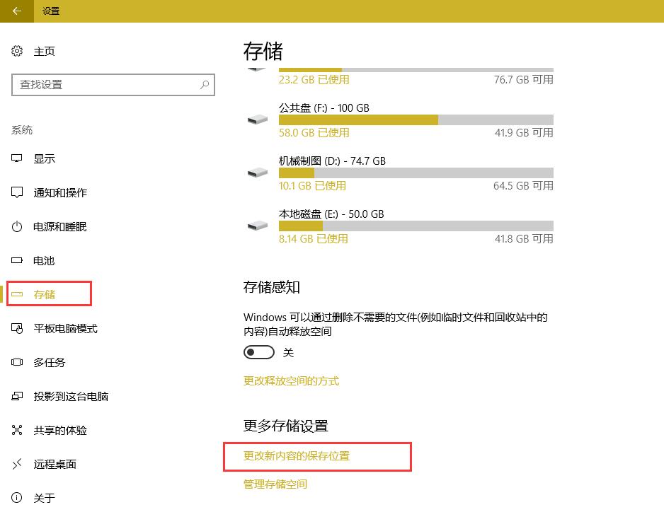The width and height of the screenshot is (664, 512).
Task: Click the 更改释放空间的方式 link
Action: (292, 381)
